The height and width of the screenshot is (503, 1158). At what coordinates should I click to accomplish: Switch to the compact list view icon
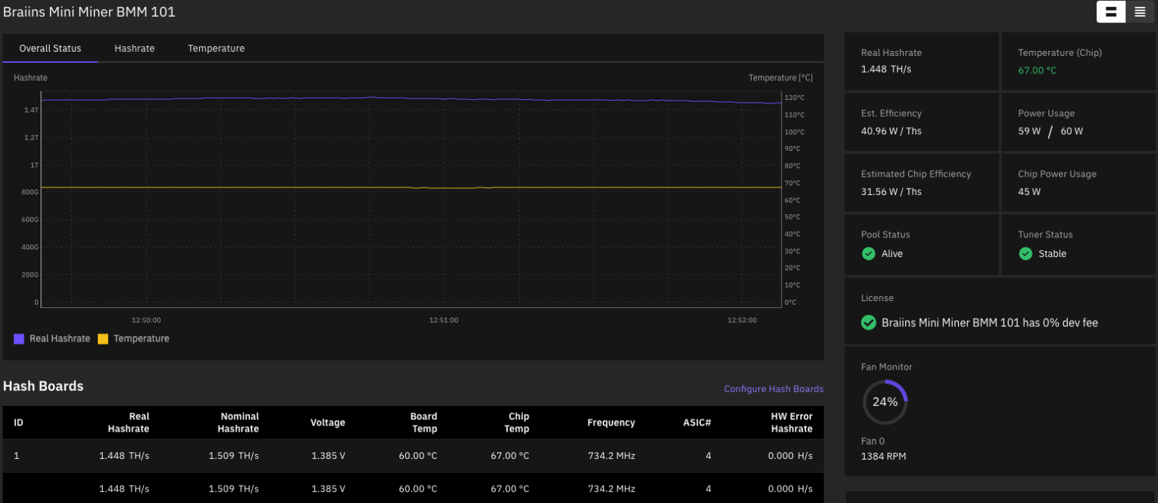[1140, 12]
